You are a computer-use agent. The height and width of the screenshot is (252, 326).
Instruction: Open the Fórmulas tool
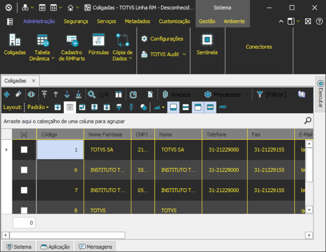coord(99,44)
